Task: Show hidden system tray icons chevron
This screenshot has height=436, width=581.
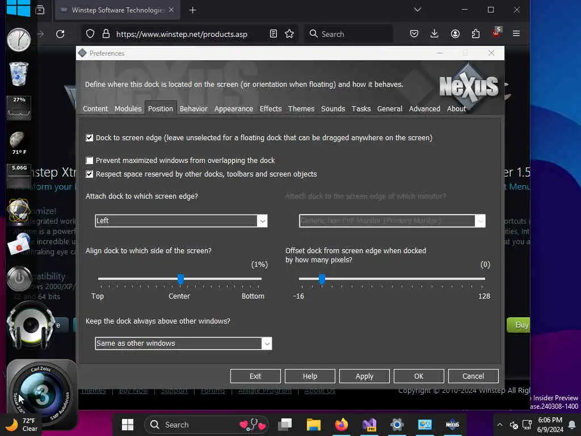Action: pyautogui.click(x=500, y=425)
